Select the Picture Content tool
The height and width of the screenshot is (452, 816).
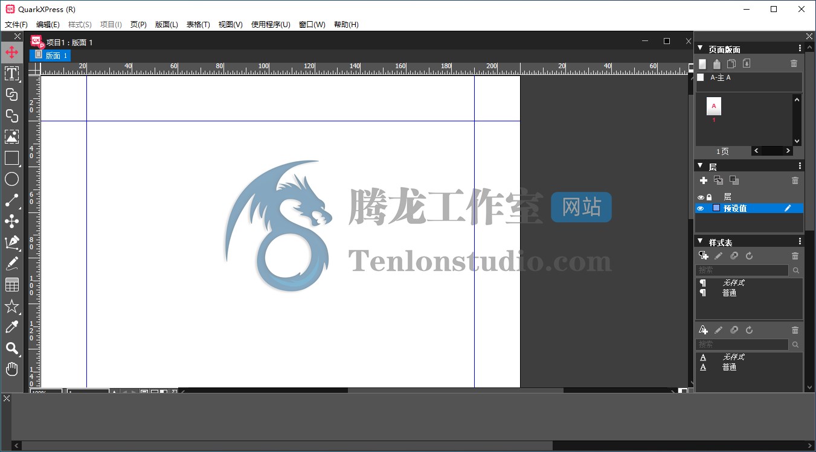[x=11, y=136]
